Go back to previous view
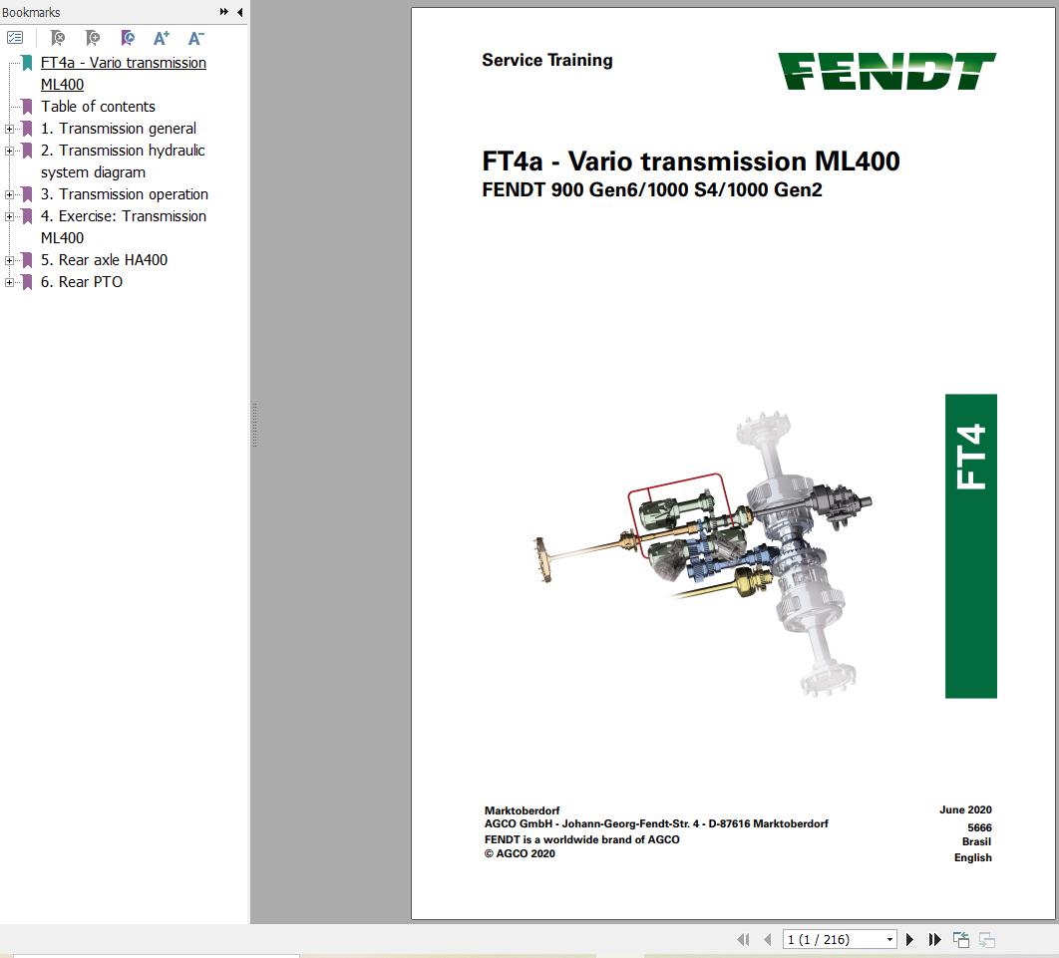This screenshot has height=958, width=1059. tap(960, 939)
